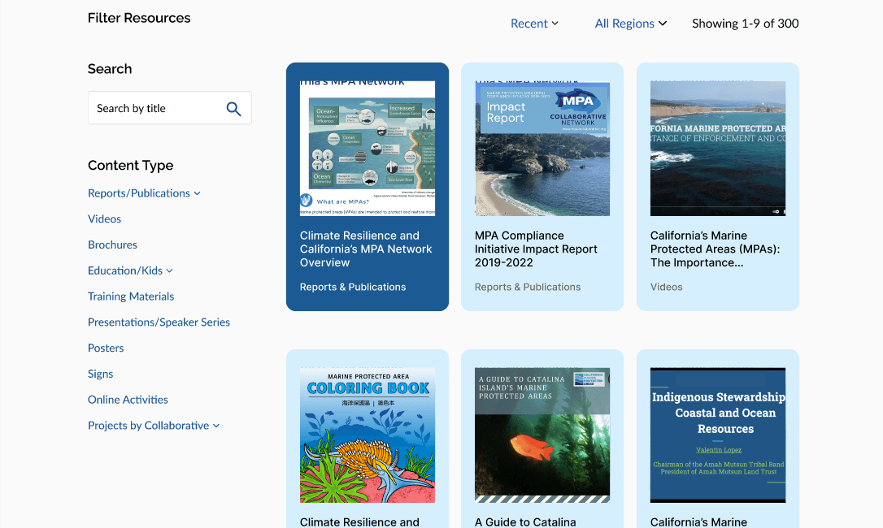Click 'Reports & Publications' label on highlighted dark card
The image size is (883, 528).
pos(353,287)
